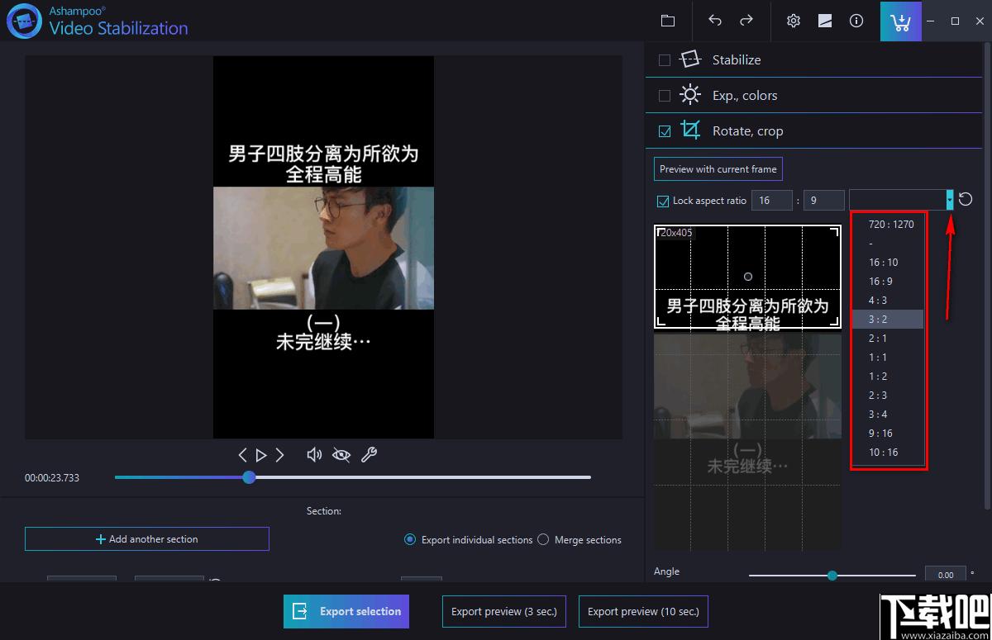The image size is (992, 640).
Task: Click the aspect ratio width field 16
Action: pyautogui.click(x=772, y=201)
